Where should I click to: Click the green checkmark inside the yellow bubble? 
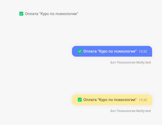tap(80, 100)
